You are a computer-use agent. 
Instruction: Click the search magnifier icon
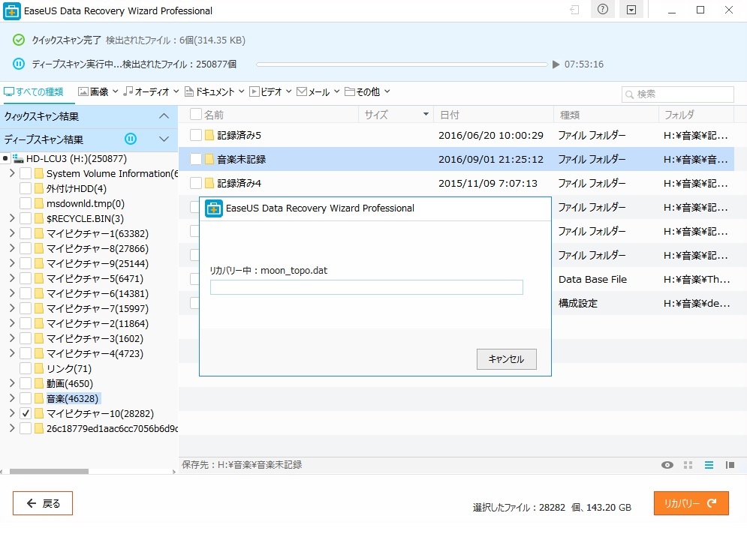[630, 94]
